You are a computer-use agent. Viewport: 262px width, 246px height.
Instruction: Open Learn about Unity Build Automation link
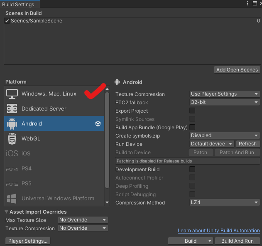[x=219, y=231]
